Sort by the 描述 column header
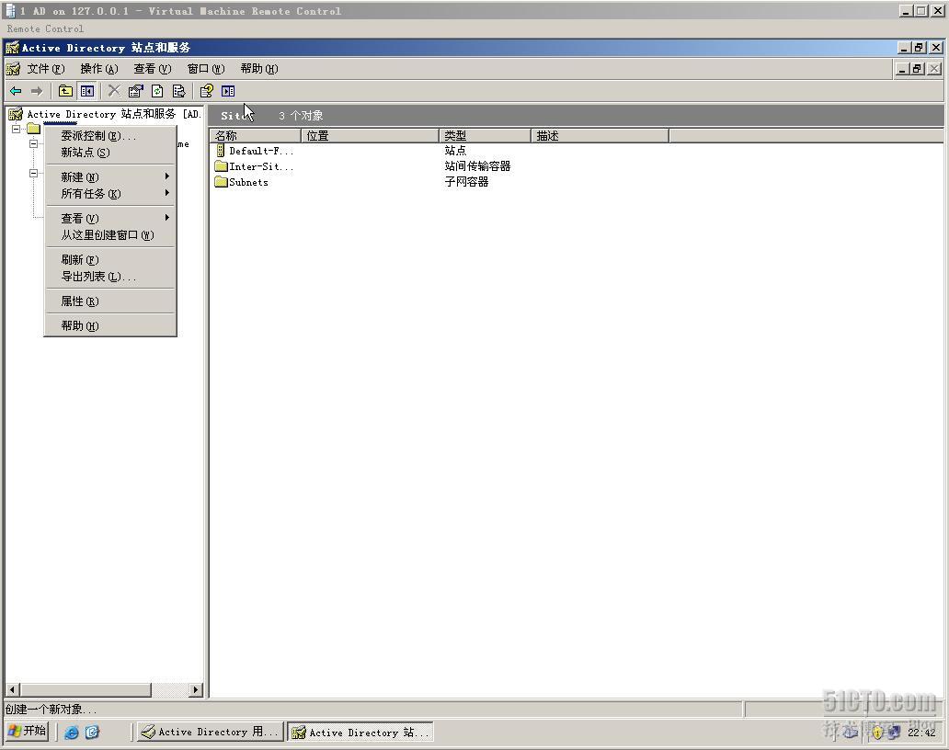The height and width of the screenshot is (750, 949). pyautogui.click(x=600, y=135)
